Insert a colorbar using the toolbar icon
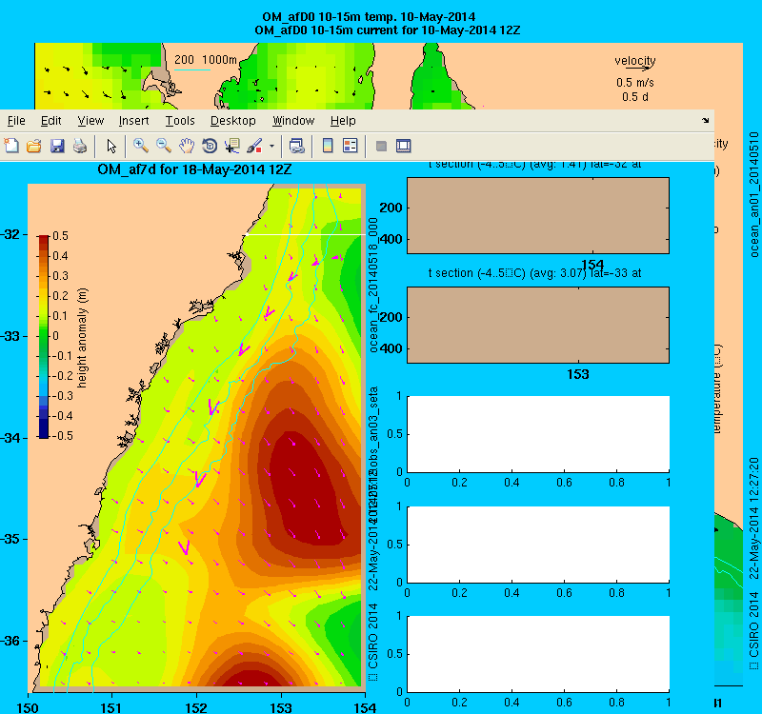 point(328,146)
